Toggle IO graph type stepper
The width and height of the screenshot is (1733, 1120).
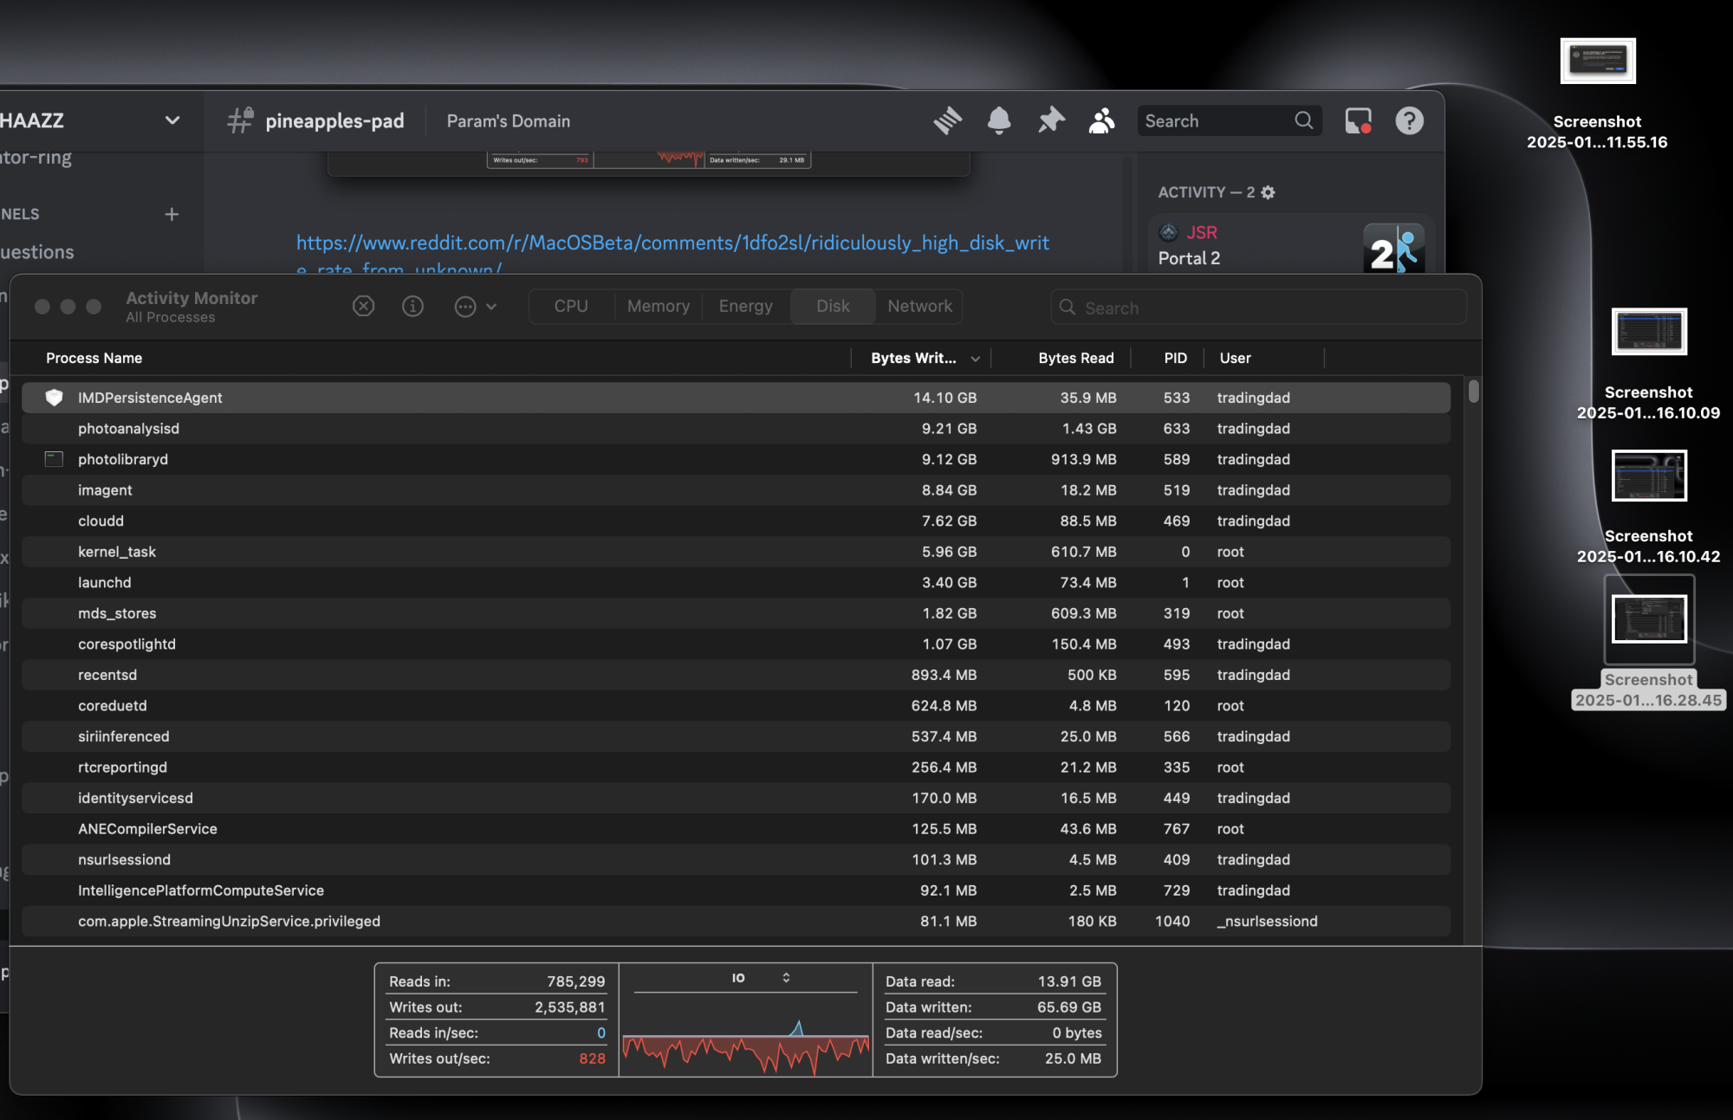pos(786,977)
